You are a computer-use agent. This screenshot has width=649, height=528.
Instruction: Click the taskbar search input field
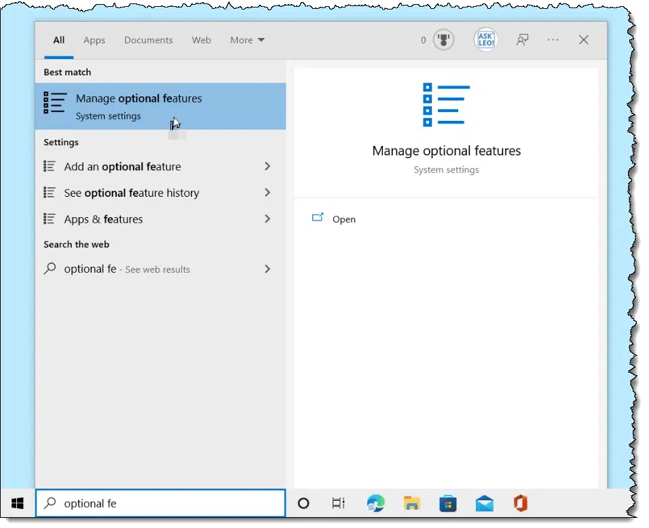tap(161, 503)
